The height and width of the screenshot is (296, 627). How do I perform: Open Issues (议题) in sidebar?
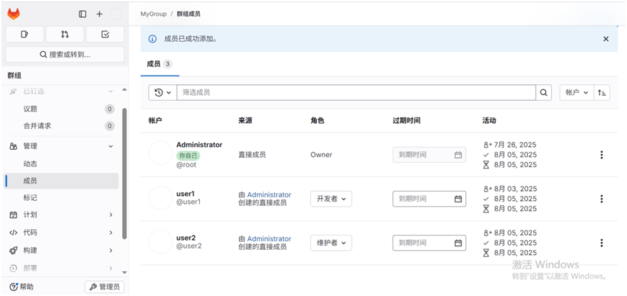click(x=61, y=109)
